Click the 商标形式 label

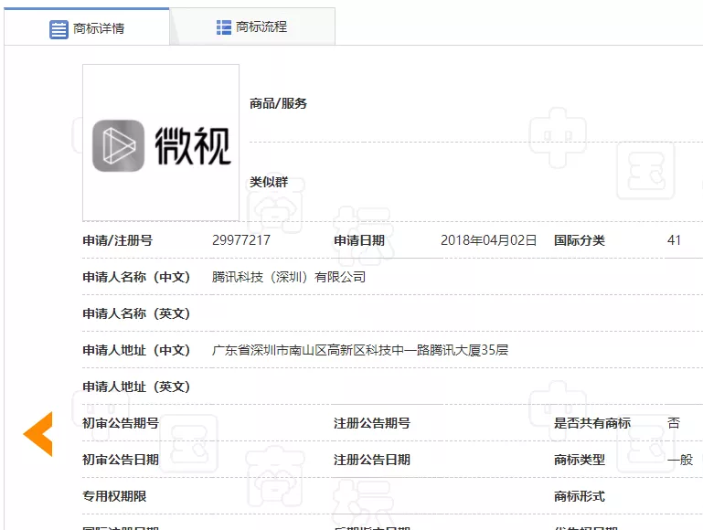click(579, 496)
